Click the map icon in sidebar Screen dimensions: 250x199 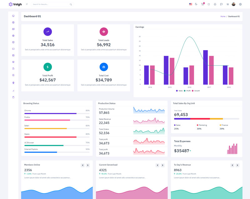pyautogui.click(x=13, y=29)
